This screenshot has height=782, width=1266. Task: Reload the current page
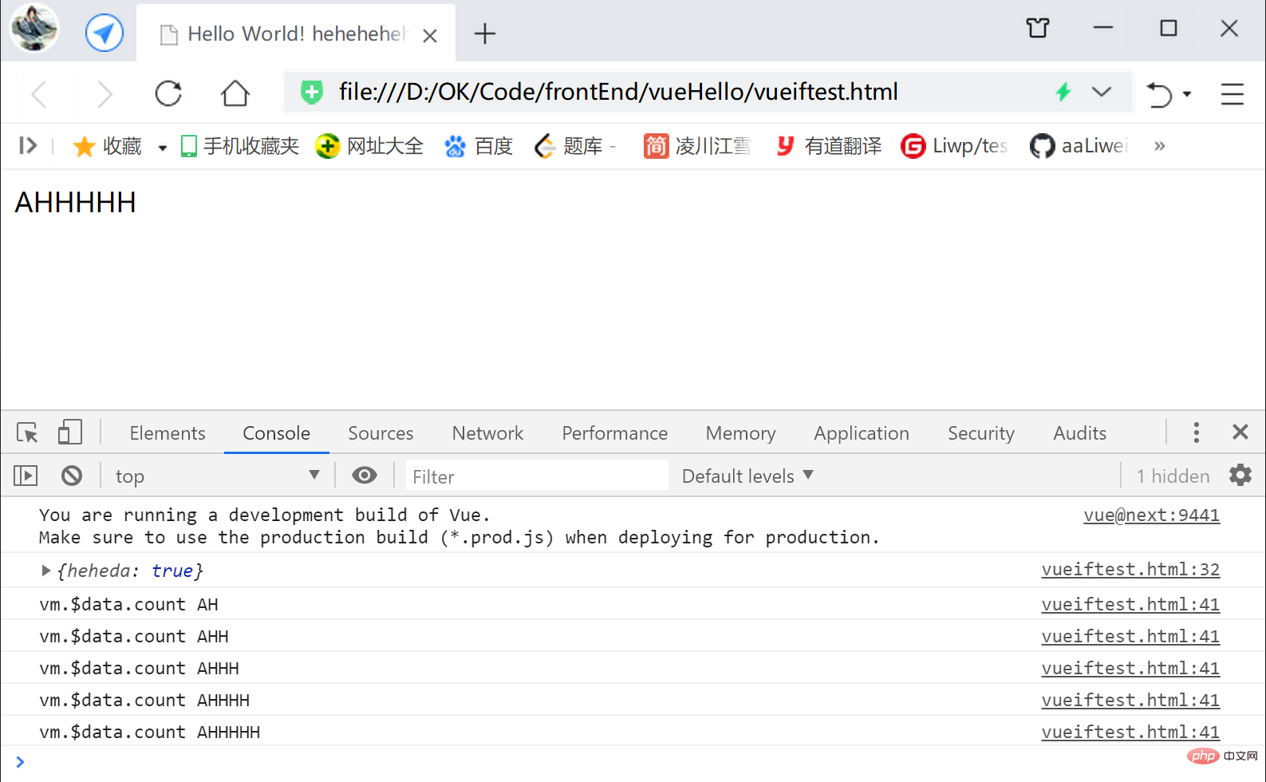pos(168,93)
